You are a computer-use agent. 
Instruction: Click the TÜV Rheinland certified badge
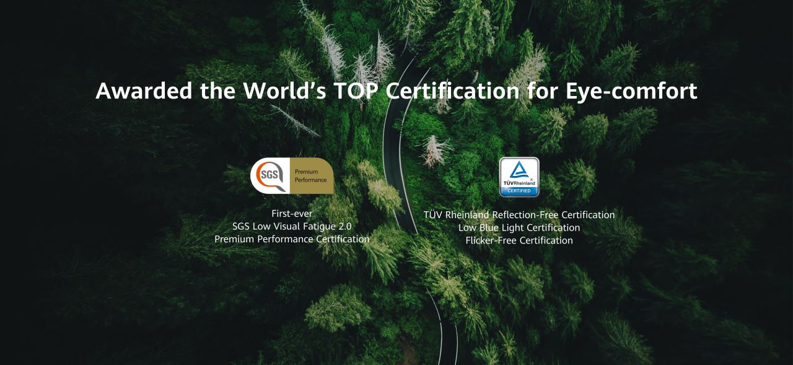click(x=519, y=177)
